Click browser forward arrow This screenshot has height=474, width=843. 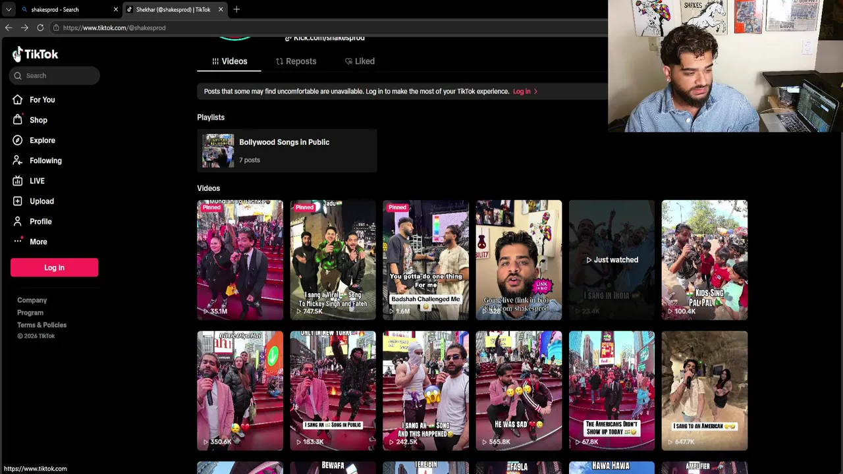[24, 28]
